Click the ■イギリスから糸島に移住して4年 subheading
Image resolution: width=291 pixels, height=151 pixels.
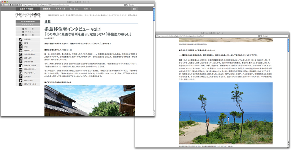point(58,82)
